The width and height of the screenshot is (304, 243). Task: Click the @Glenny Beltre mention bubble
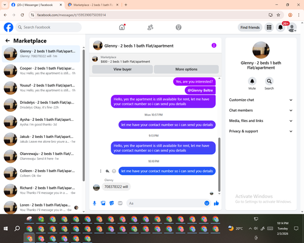(x=200, y=91)
